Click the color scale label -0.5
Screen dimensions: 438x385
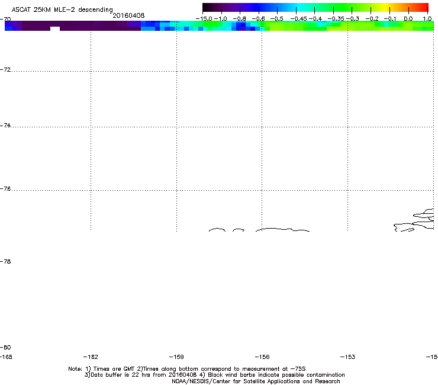click(x=277, y=19)
